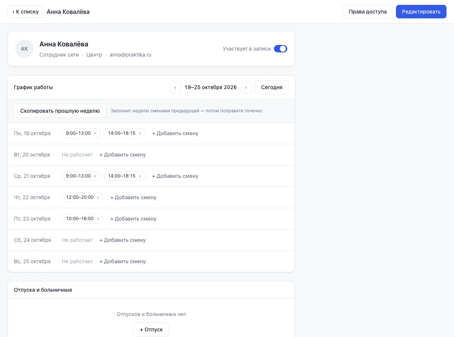Click 'Не работает' on Sunday's row
This screenshot has height=337, width=454.
pos(77,261)
